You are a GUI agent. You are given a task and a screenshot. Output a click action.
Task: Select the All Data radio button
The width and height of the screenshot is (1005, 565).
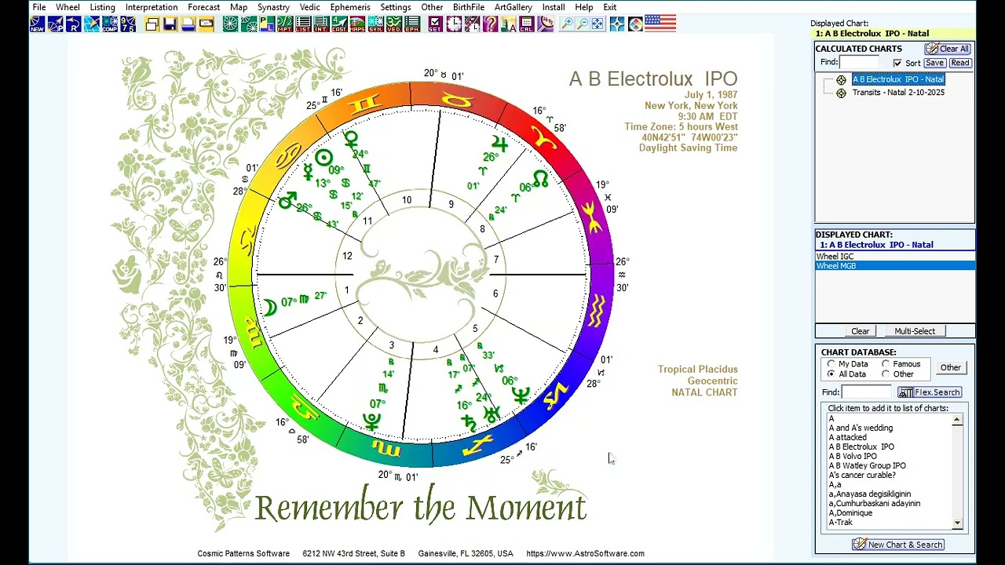831,374
